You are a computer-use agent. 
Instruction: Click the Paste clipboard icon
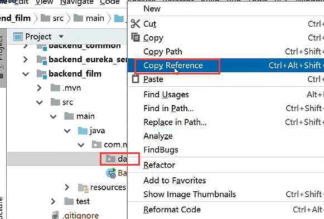[136, 79]
